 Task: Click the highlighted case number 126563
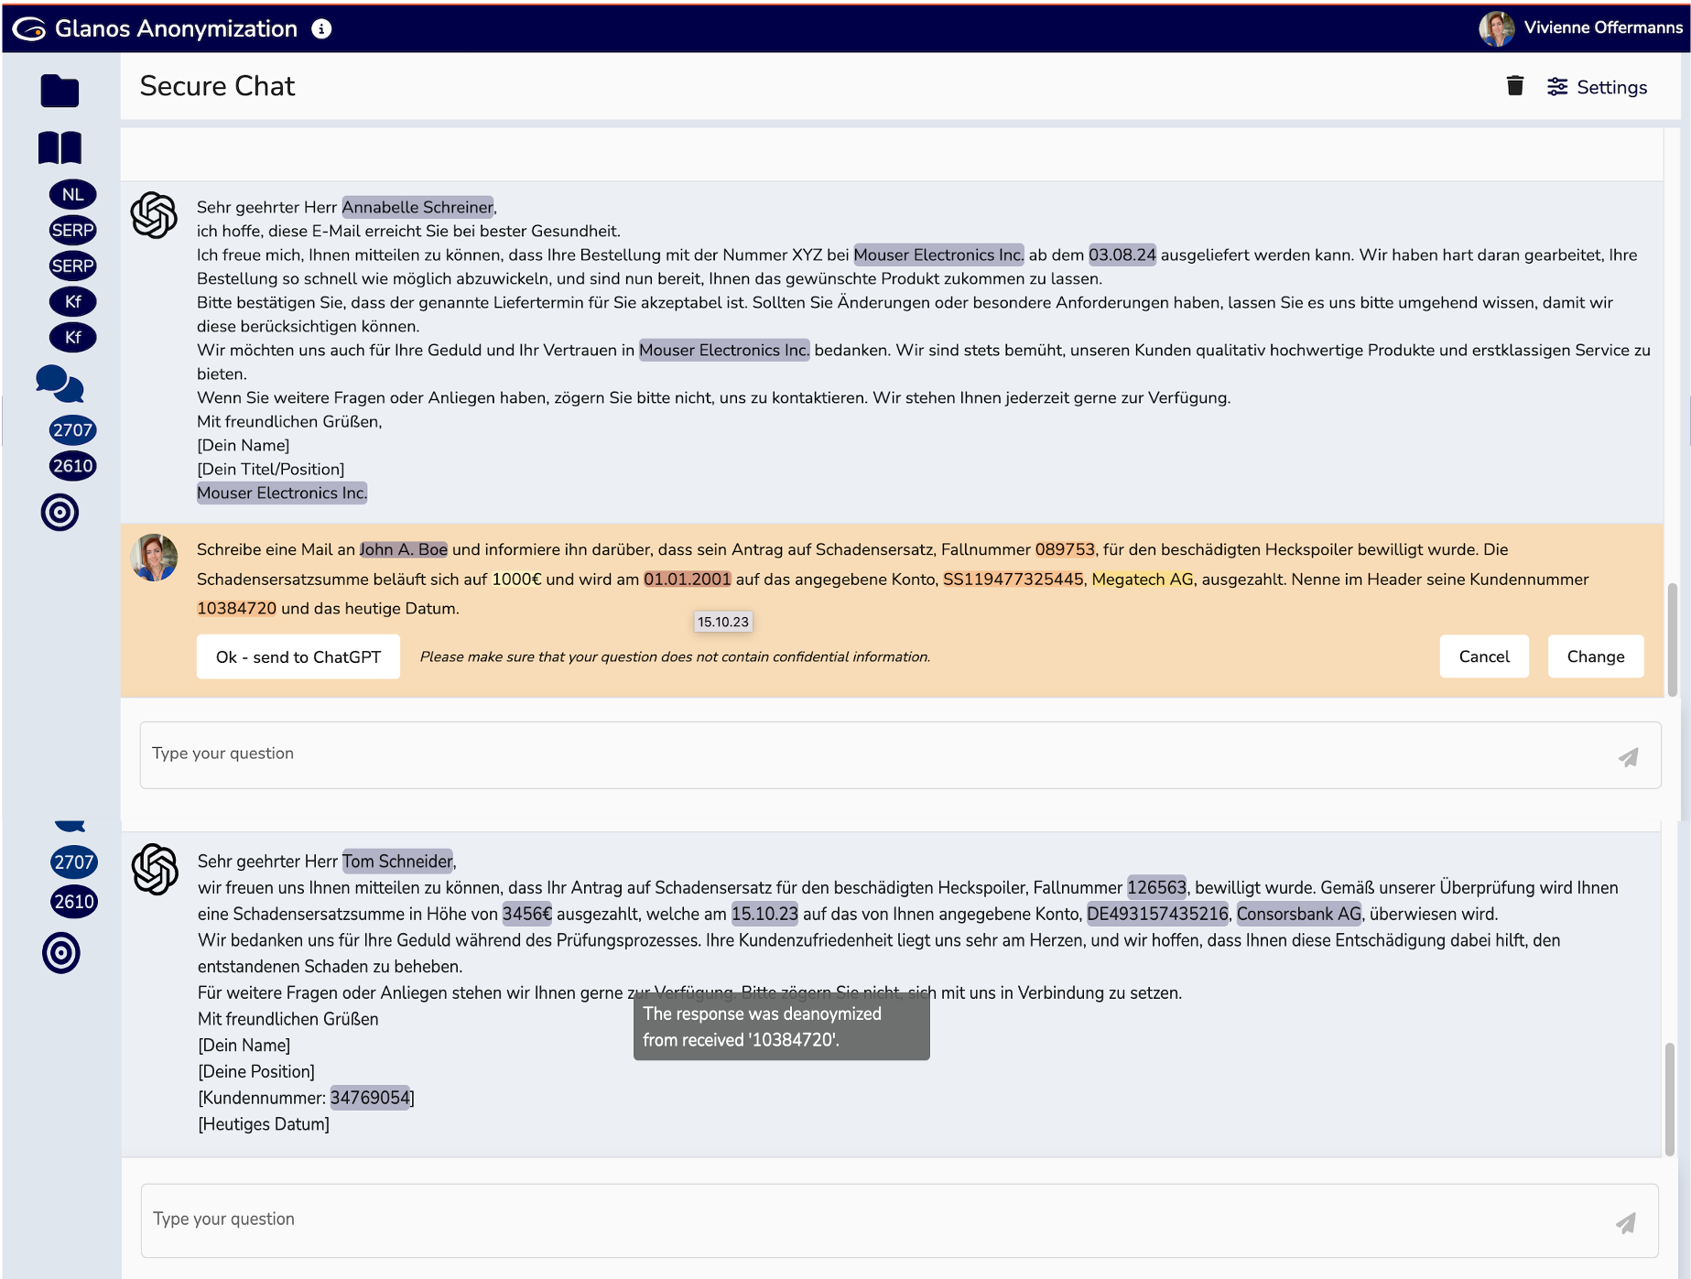[1157, 887]
